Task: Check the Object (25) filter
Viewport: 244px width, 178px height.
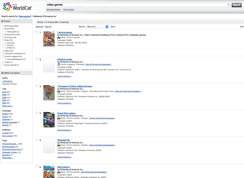Action: click(3, 51)
